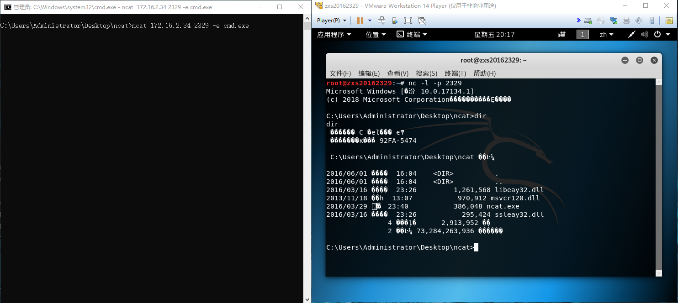
Task: Maximize the VMware Workstation Player window
Action: click(x=646, y=6)
